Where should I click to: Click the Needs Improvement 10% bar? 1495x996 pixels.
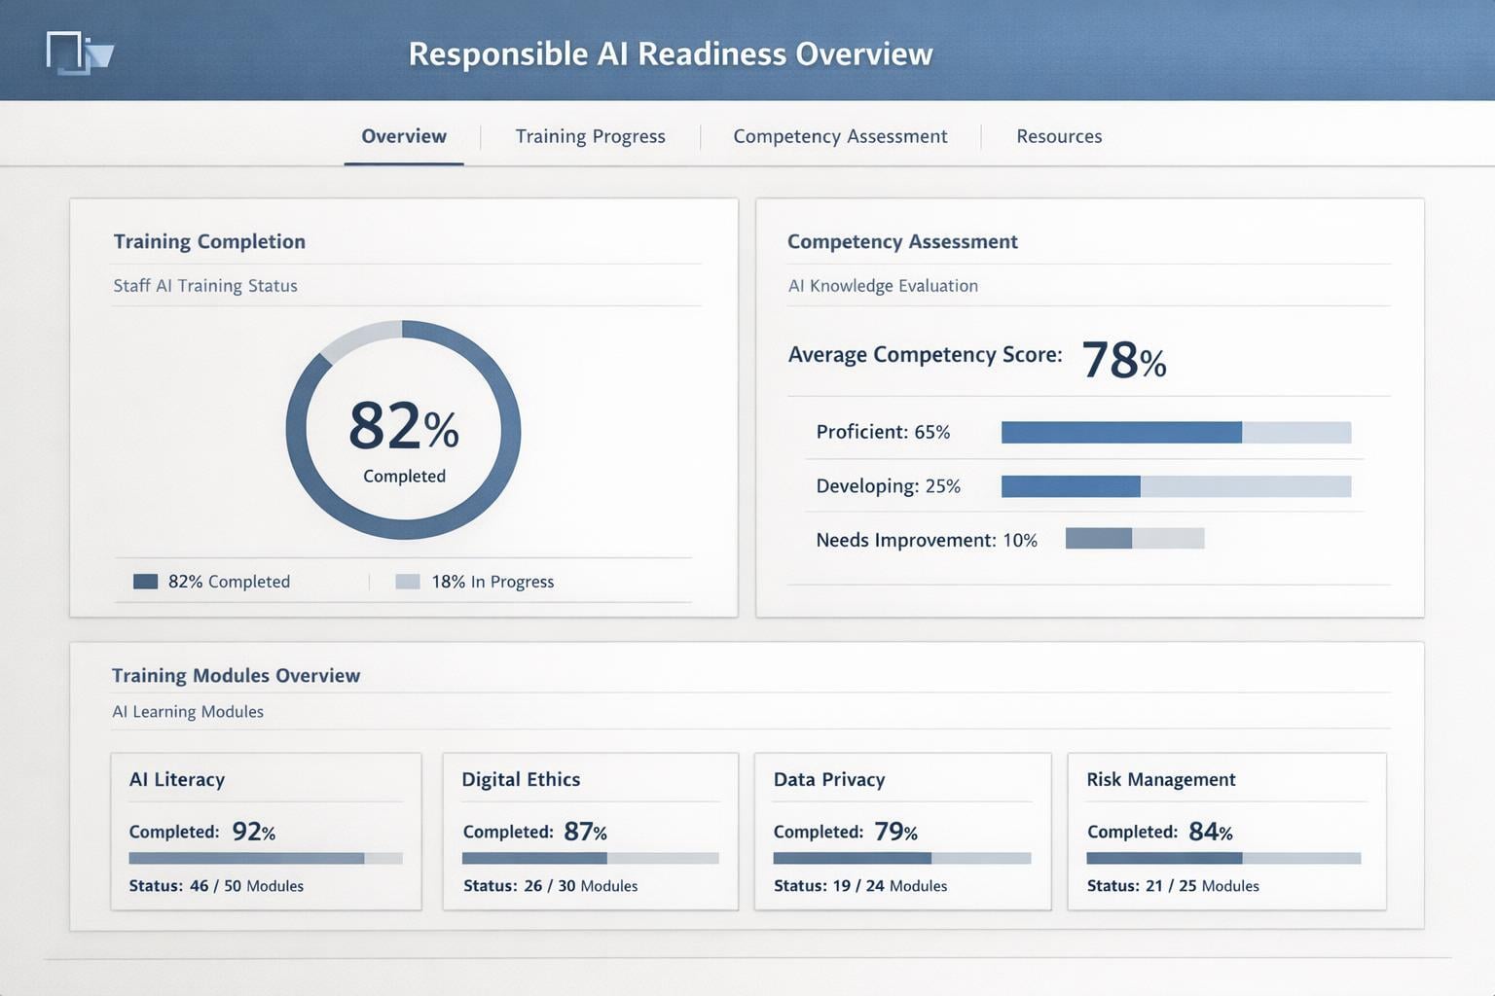1135,538
